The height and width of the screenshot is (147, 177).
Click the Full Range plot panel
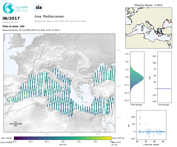click(x=164, y=77)
